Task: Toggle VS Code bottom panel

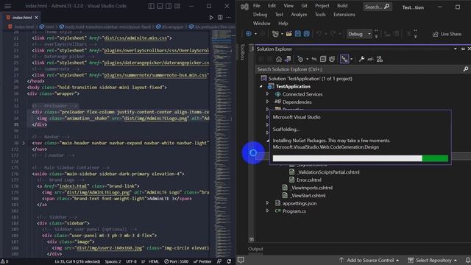Action: 160,6
